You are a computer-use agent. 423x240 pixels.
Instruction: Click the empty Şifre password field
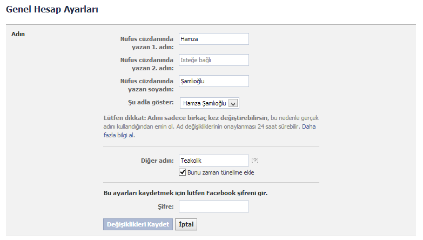pyautogui.click(x=213, y=206)
